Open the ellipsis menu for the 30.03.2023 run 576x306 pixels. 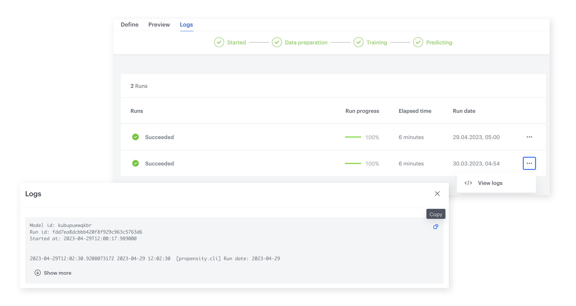point(529,163)
